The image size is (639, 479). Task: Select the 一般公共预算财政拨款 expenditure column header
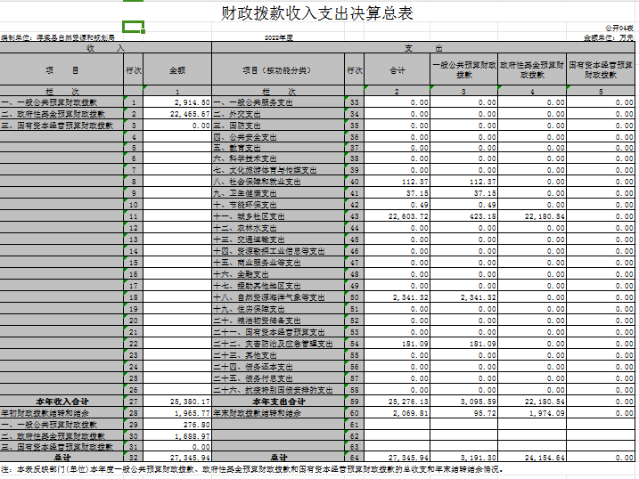point(464,70)
